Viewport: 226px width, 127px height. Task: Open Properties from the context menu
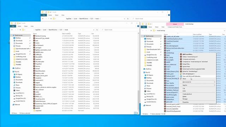pyautogui.click(x=185, y=102)
